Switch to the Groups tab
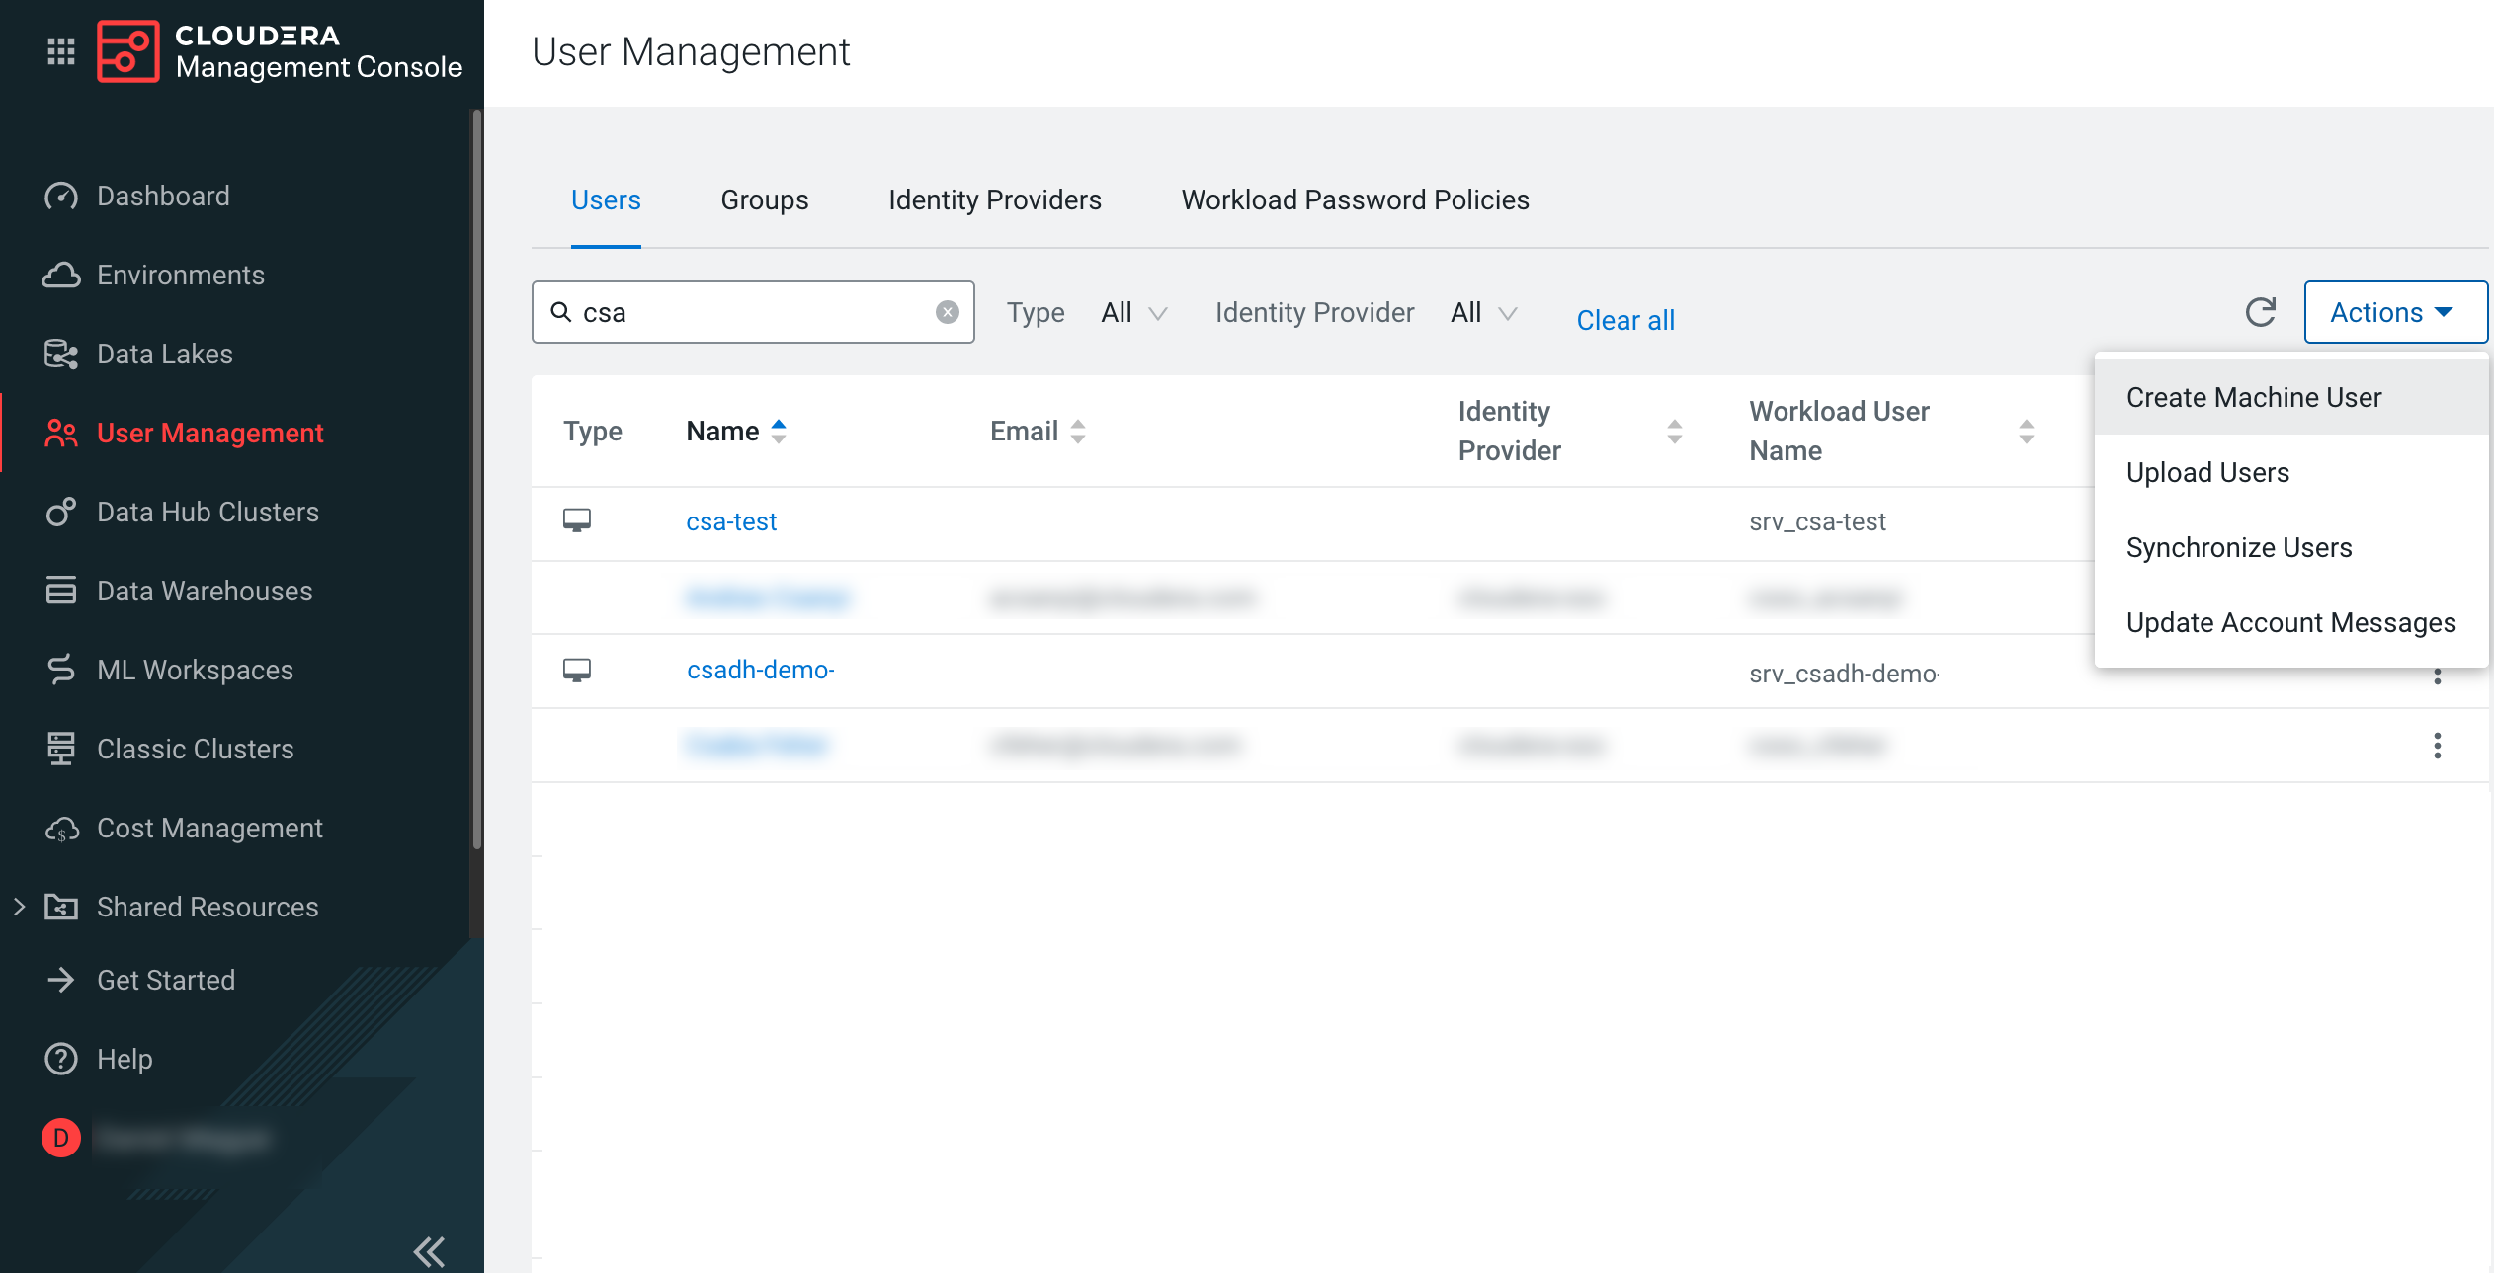Image resolution: width=2494 pixels, height=1273 pixels. pyautogui.click(x=764, y=199)
